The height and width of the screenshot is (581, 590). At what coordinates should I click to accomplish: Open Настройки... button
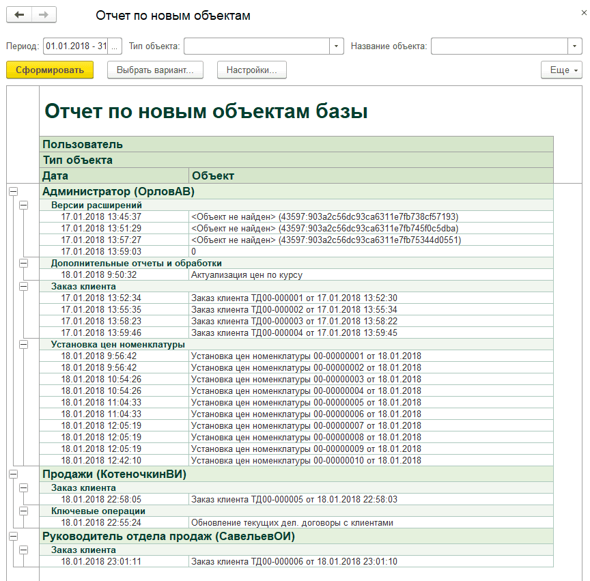(252, 70)
